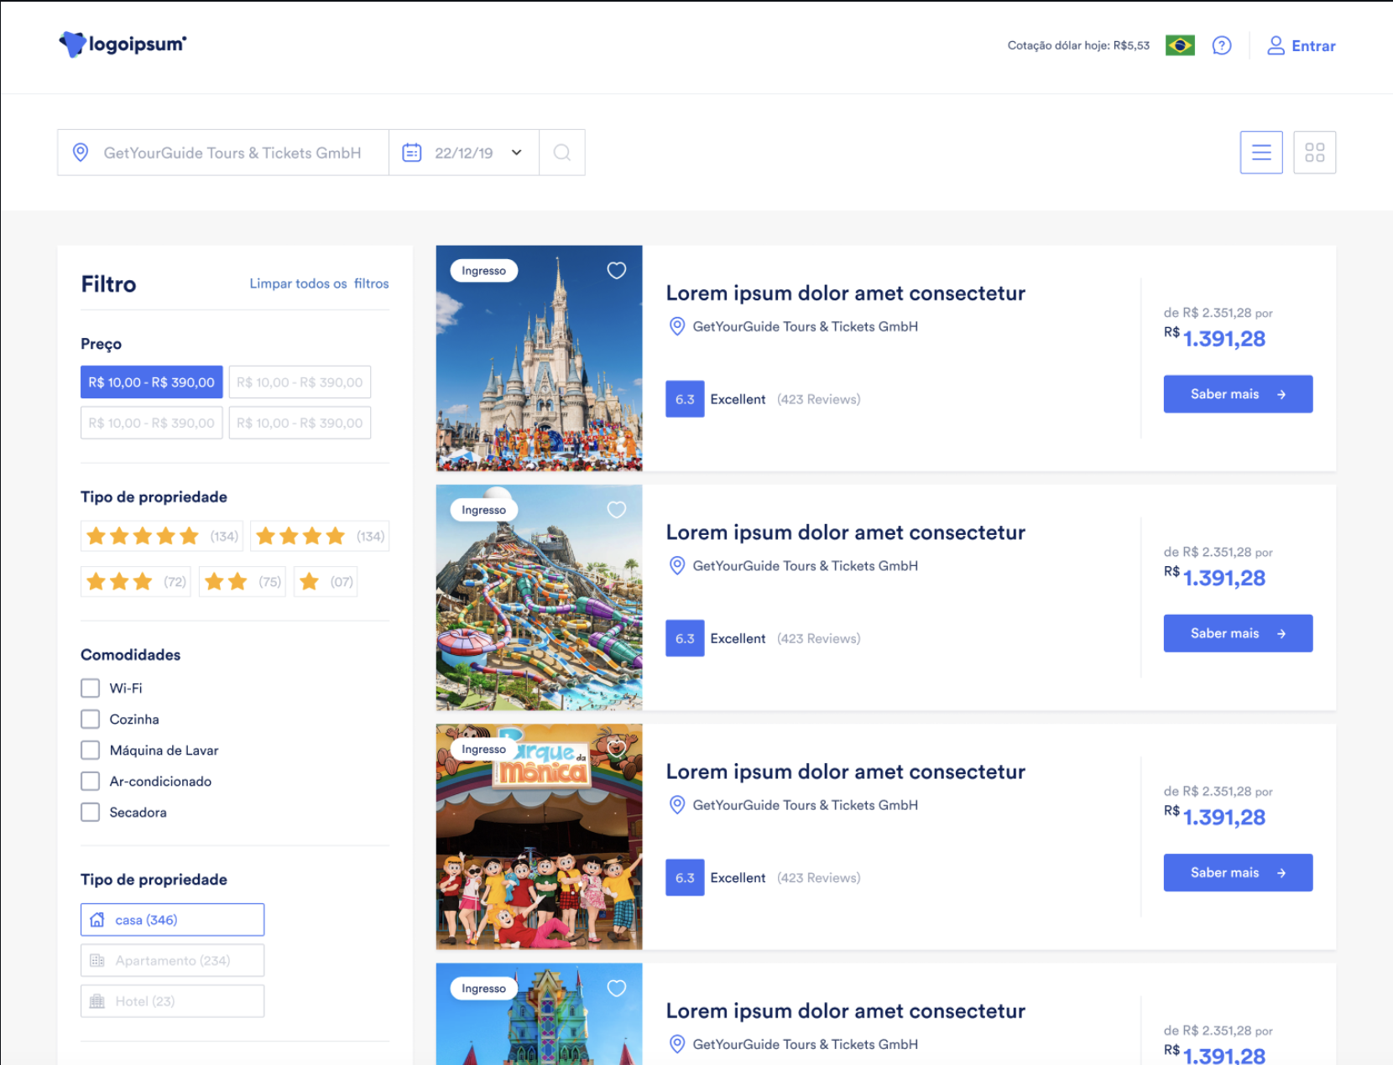
Task: Click Saber mais on the first listing
Action: tap(1237, 394)
